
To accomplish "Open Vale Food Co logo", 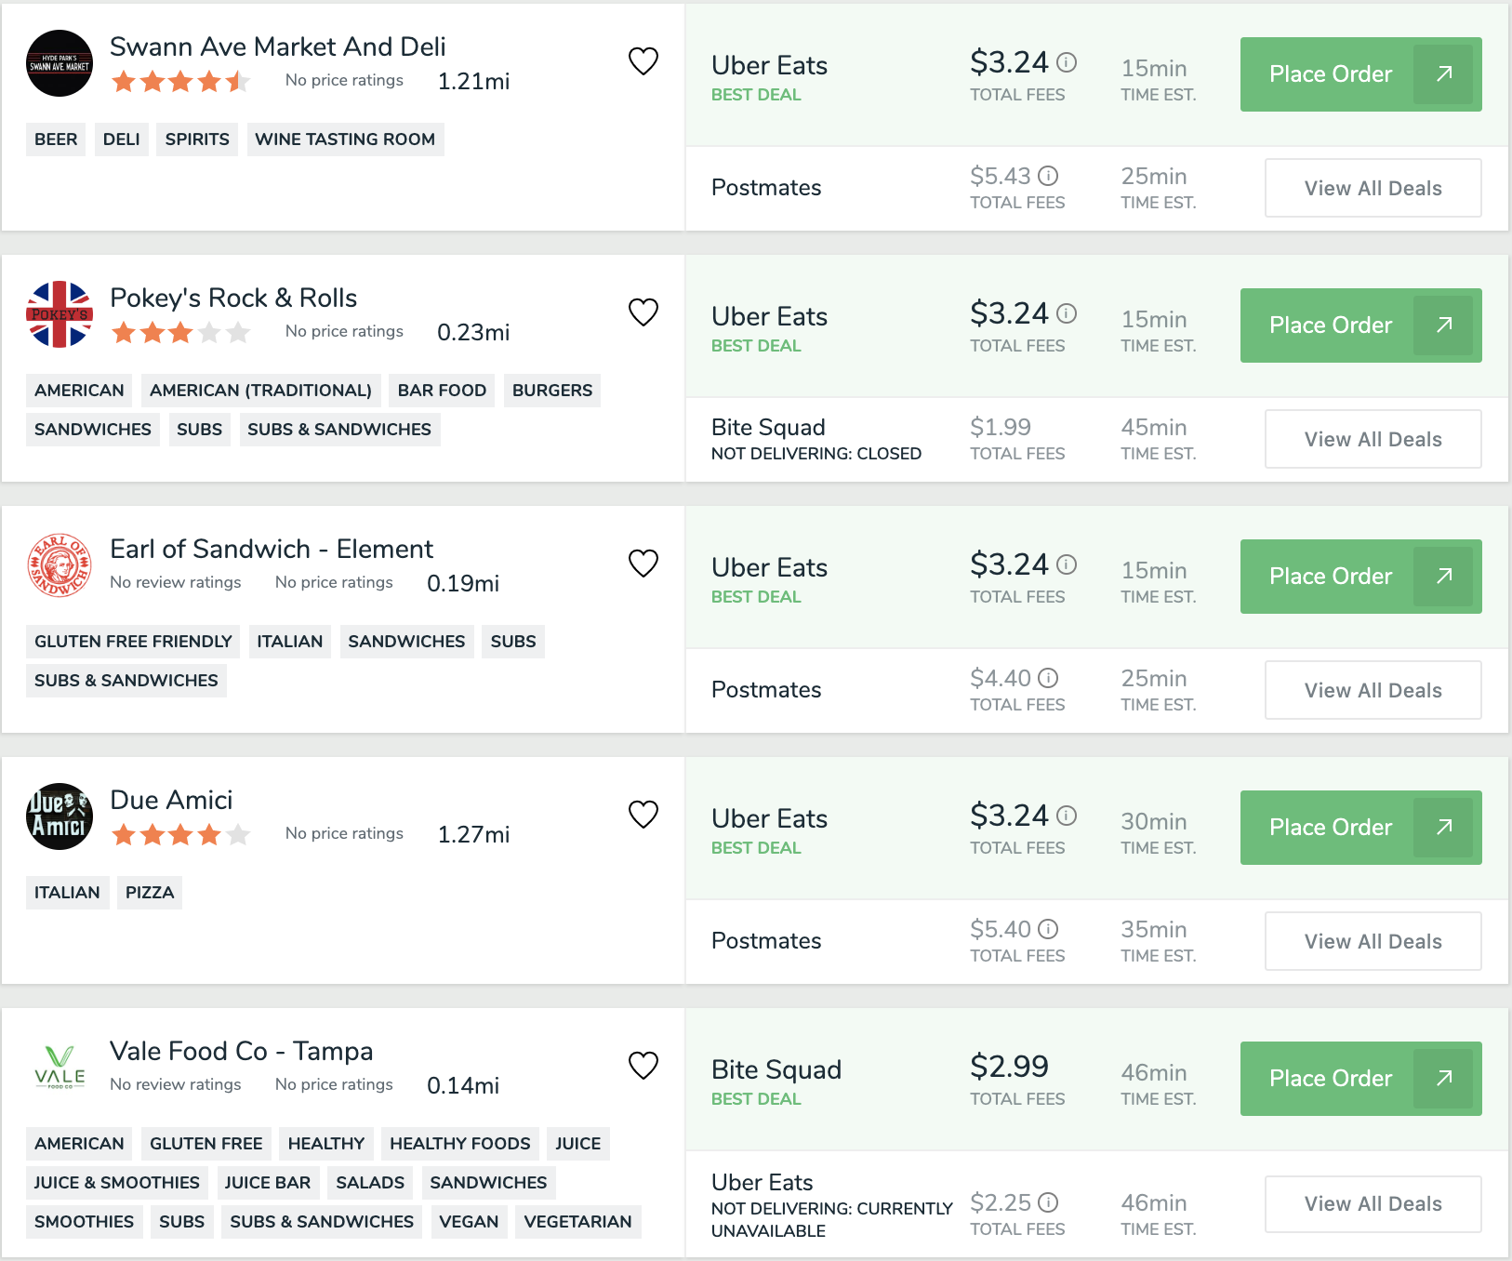I will pyautogui.click(x=60, y=1068).
